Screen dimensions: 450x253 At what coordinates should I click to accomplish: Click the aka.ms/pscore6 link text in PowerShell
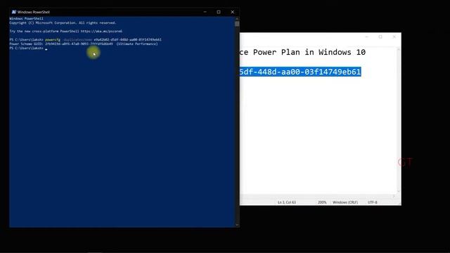pyautogui.click(x=101, y=31)
